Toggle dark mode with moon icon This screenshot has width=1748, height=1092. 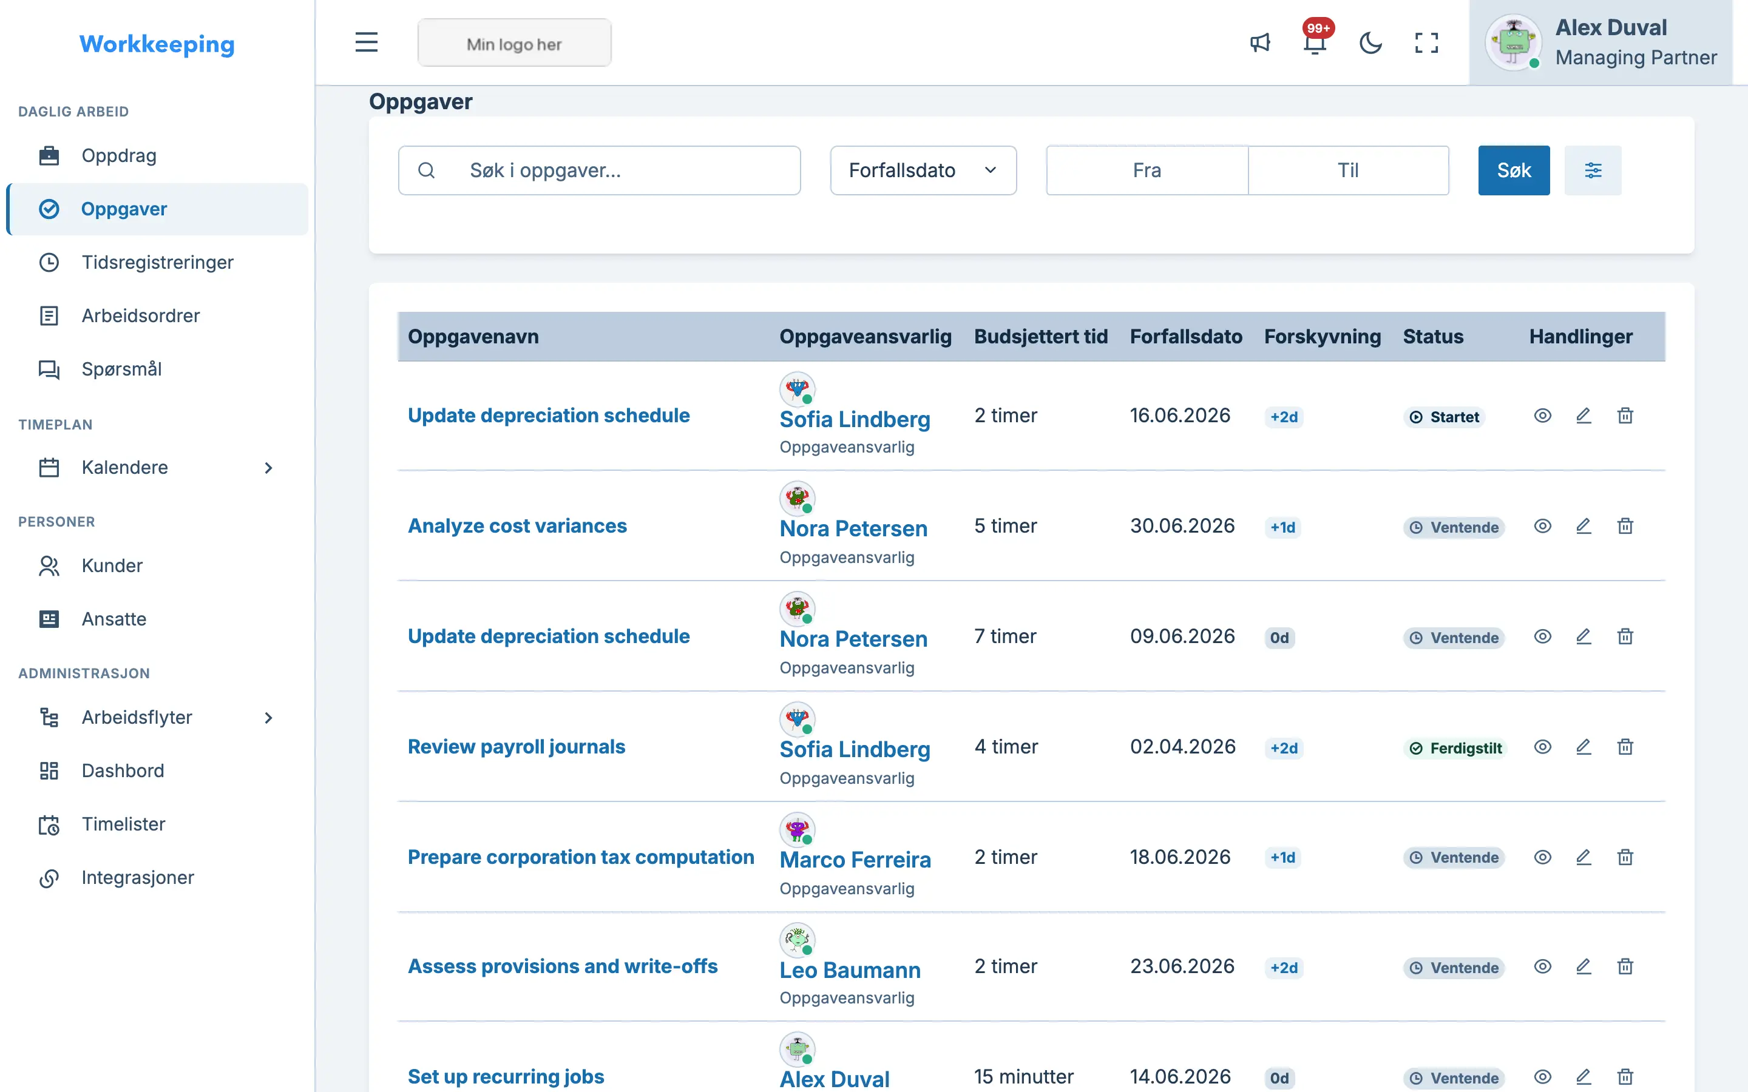point(1370,42)
